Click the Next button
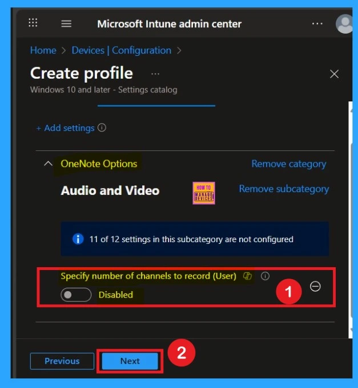Viewport: 358px width, 388px height. point(130,361)
